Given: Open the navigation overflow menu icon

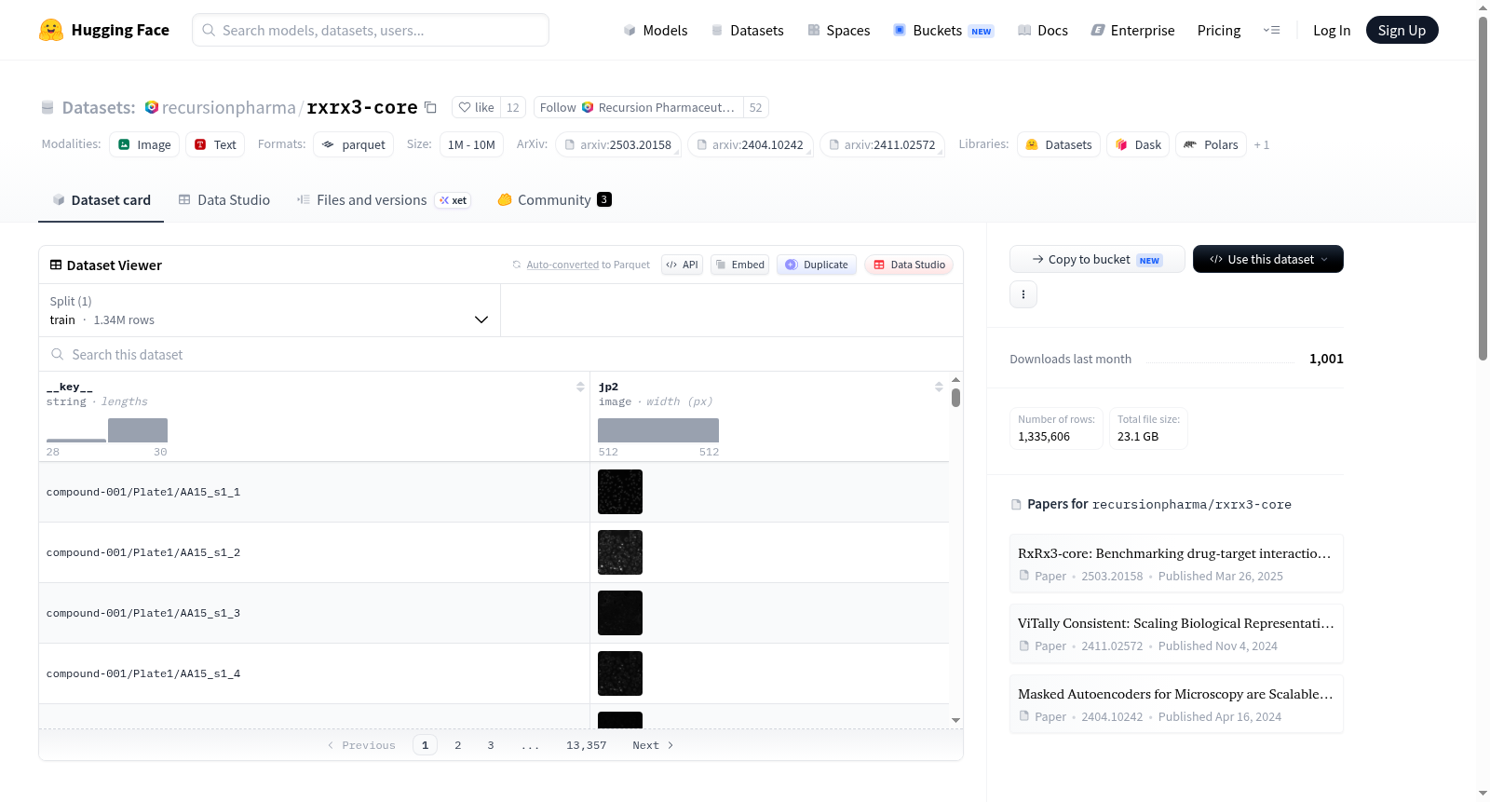Looking at the screenshot, I should pos(1271,30).
